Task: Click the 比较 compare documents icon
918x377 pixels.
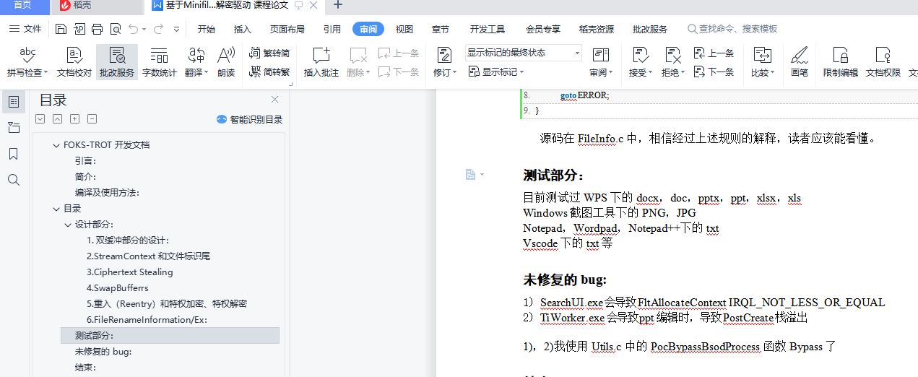Action: (761, 54)
